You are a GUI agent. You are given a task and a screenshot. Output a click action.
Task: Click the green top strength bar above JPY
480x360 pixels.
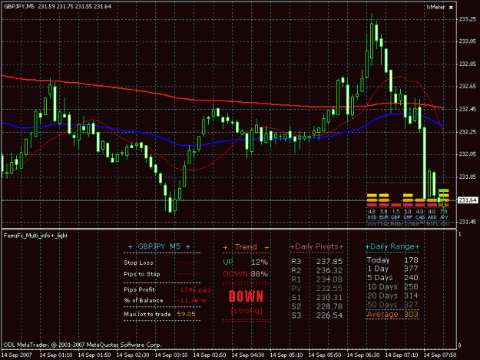tap(444, 190)
